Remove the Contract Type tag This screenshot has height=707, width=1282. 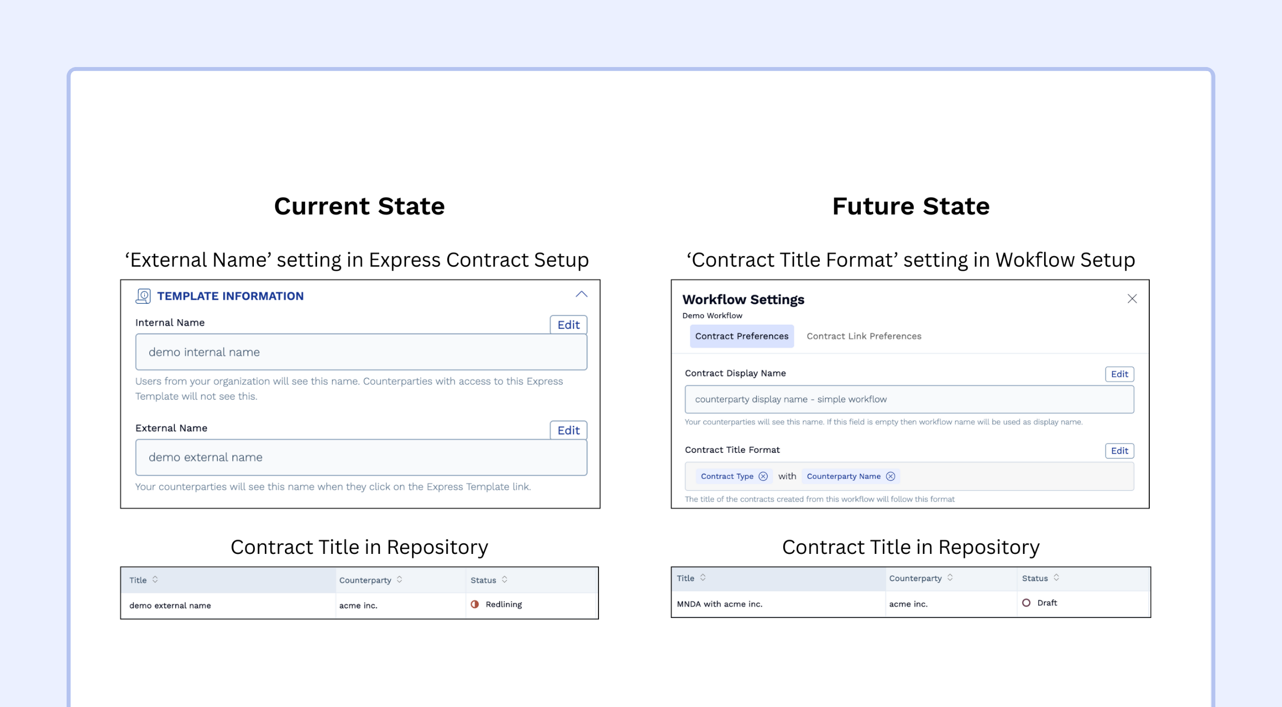point(763,476)
